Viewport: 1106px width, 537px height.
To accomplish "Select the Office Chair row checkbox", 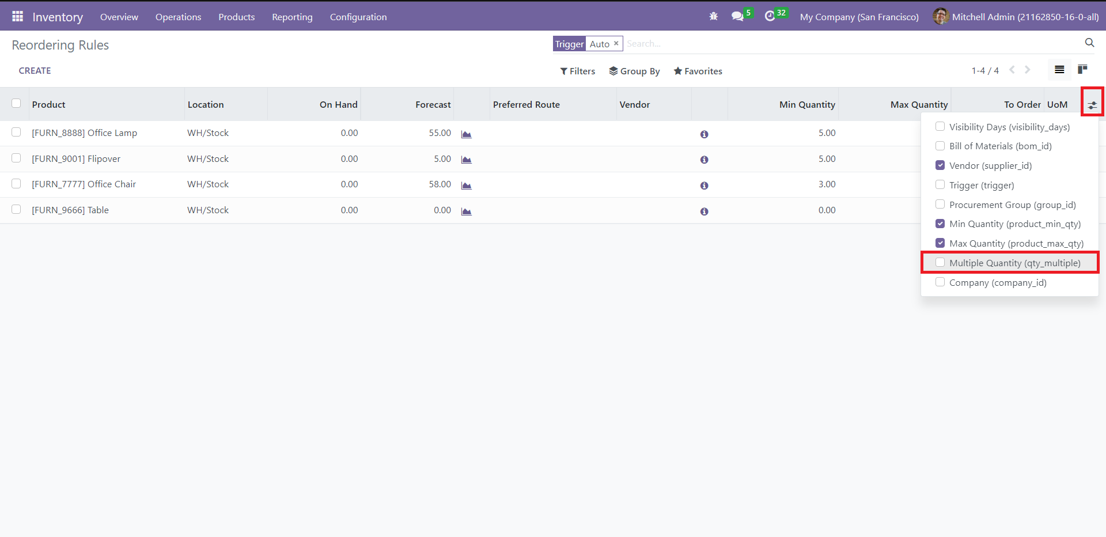I will 16,183.
